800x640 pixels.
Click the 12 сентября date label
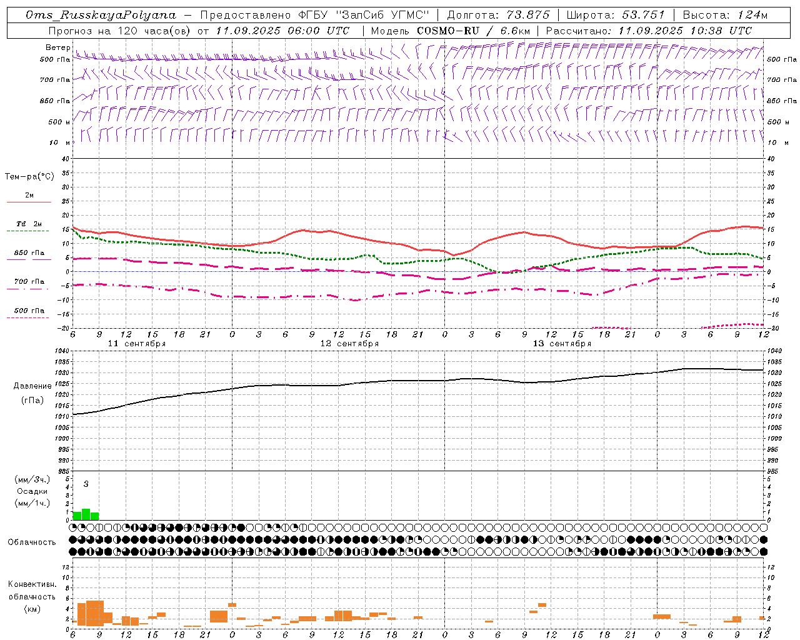349,344
